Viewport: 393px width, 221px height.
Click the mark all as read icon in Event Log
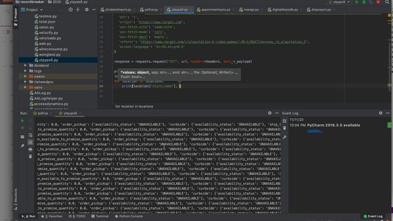click(x=284, y=121)
